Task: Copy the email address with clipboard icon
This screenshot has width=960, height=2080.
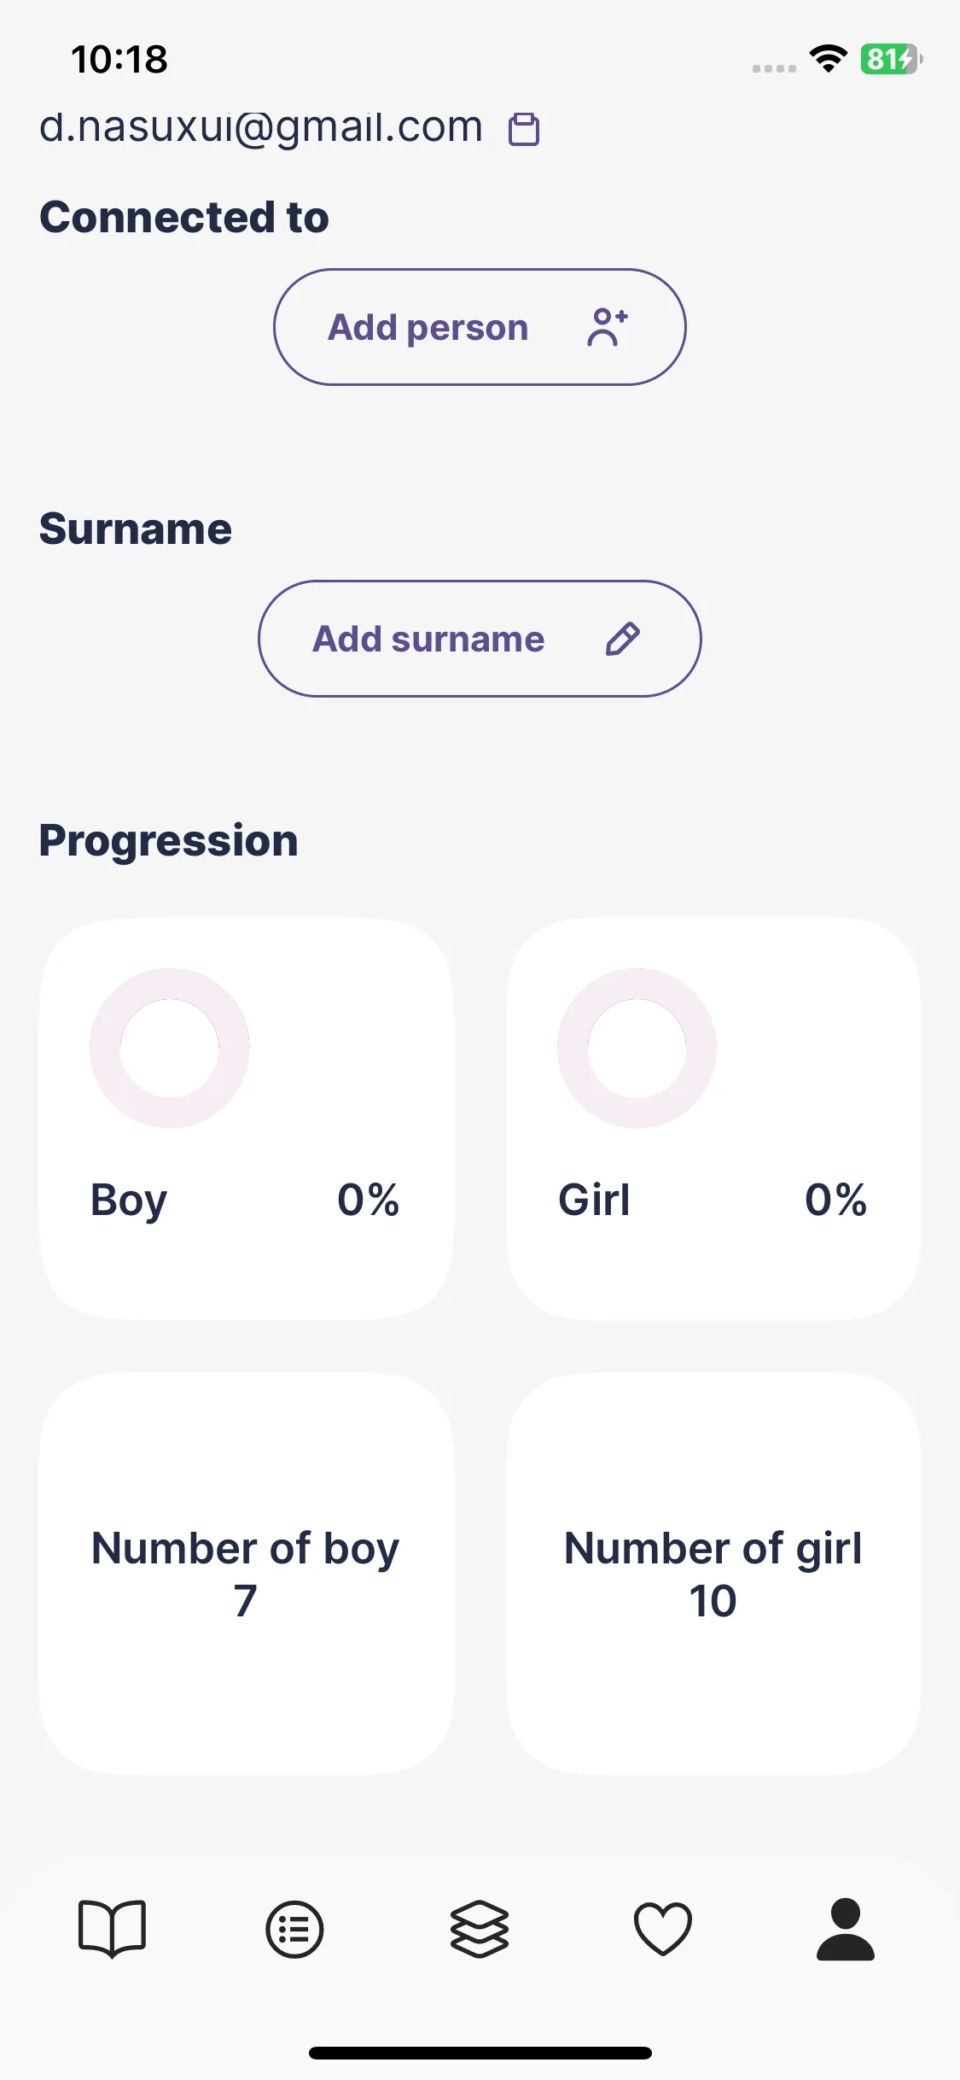Action: (x=524, y=130)
